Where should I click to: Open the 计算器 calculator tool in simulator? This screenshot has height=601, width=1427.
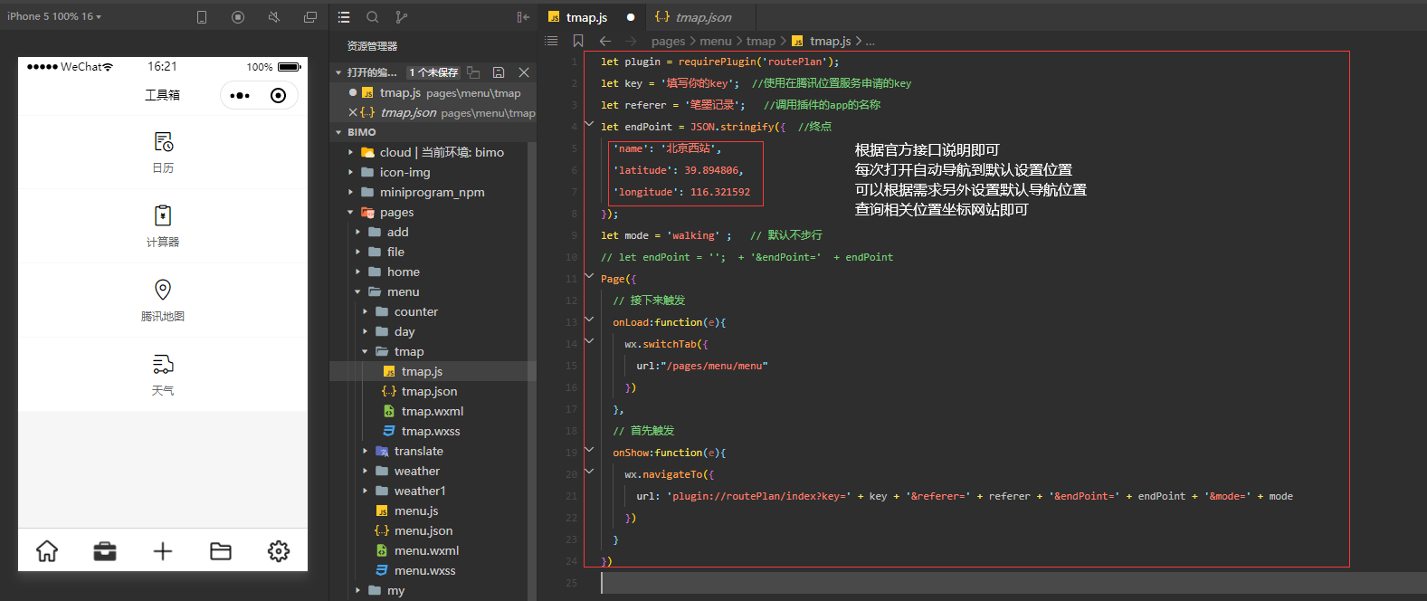click(x=163, y=226)
